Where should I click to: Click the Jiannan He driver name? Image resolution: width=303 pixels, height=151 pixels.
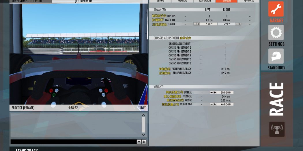83,1
